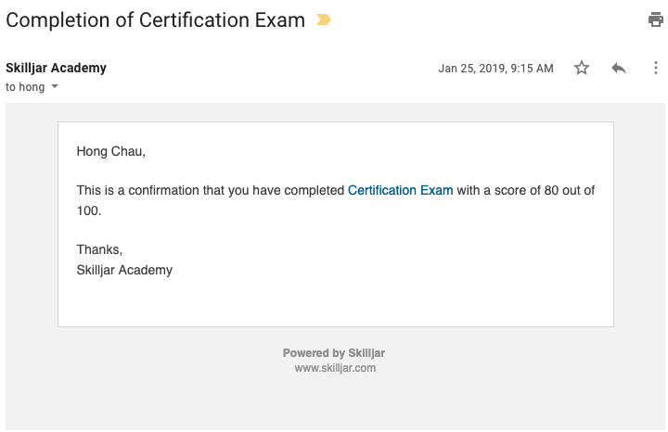Star the Skilljar Academy email
Screen dimensions: 668x432
coord(582,68)
